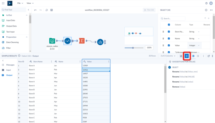Open the Unknown type dropdown

click(194, 52)
